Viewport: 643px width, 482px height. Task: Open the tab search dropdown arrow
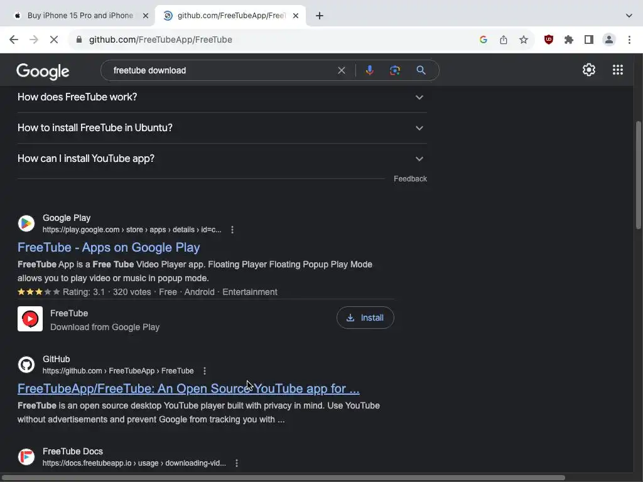629,16
